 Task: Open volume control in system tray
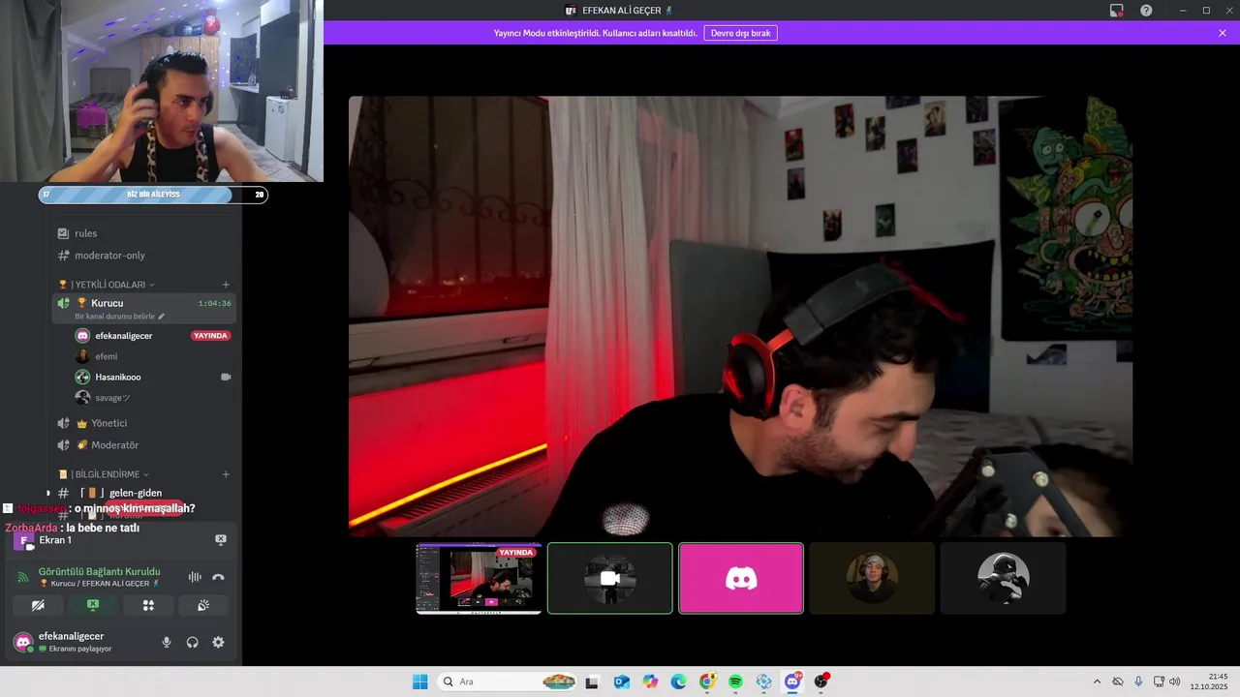click(1175, 682)
